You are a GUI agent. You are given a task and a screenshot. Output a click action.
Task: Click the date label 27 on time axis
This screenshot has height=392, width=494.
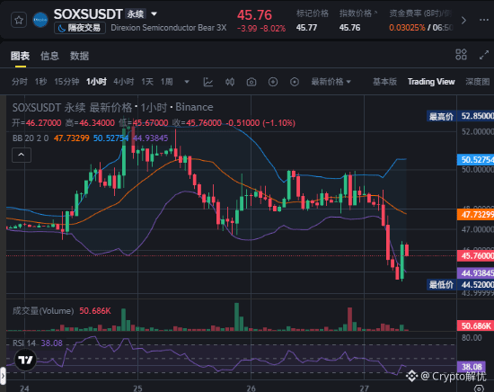[x=364, y=388]
